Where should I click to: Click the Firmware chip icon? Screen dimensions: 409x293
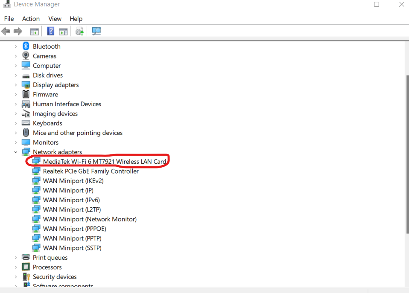click(26, 94)
